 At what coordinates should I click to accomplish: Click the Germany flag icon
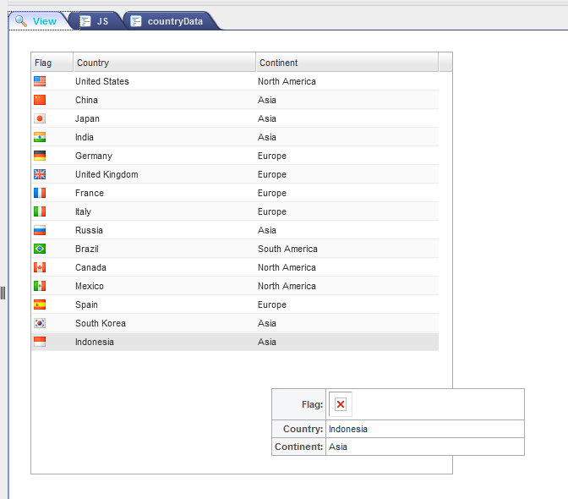[40, 156]
